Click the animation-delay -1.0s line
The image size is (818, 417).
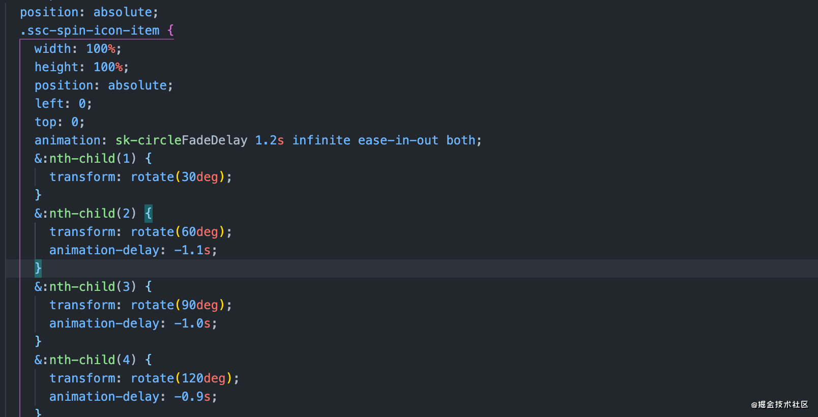(133, 323)
